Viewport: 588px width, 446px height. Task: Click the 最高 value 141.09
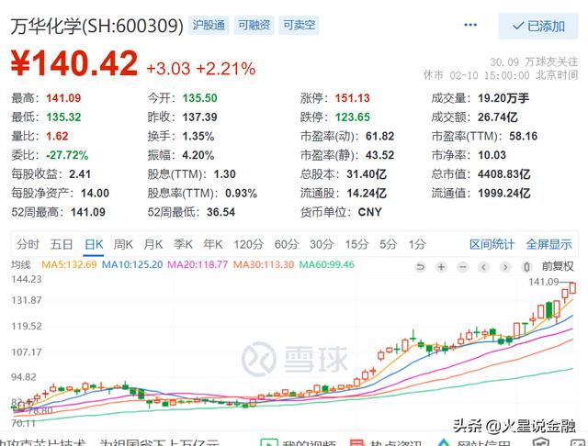(x=63, y=98)
